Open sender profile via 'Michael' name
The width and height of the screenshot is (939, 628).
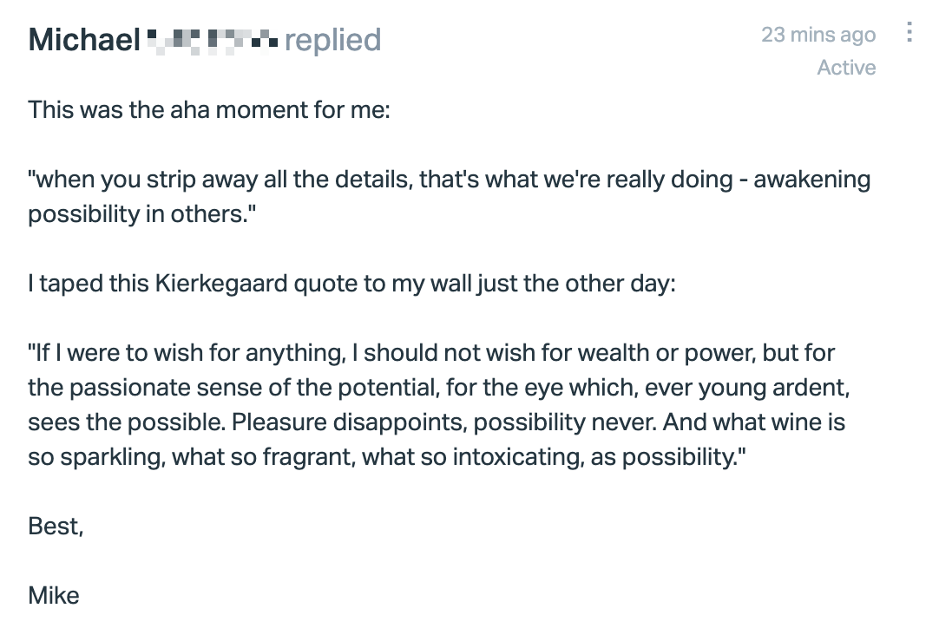(84, 40)
